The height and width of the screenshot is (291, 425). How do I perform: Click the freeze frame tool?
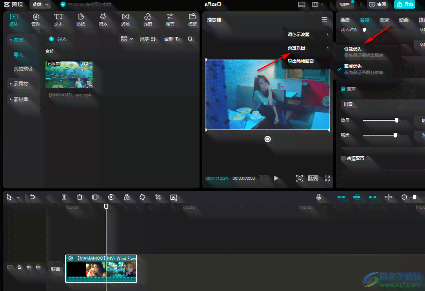[x=95, y=197]
